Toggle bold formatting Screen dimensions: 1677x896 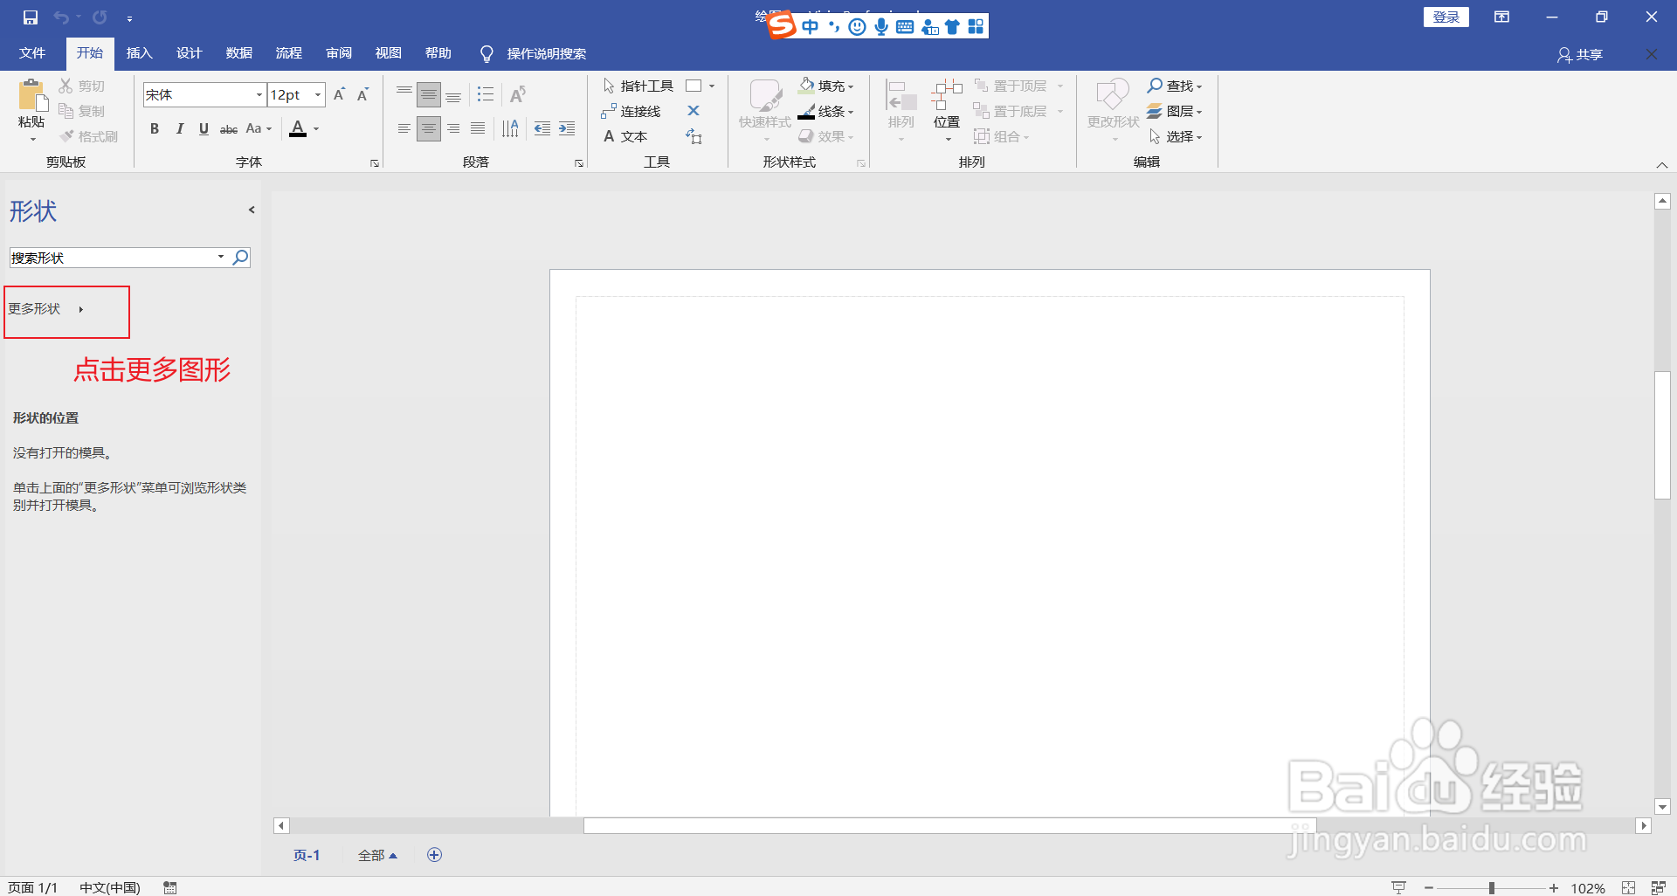coord(155,129)
